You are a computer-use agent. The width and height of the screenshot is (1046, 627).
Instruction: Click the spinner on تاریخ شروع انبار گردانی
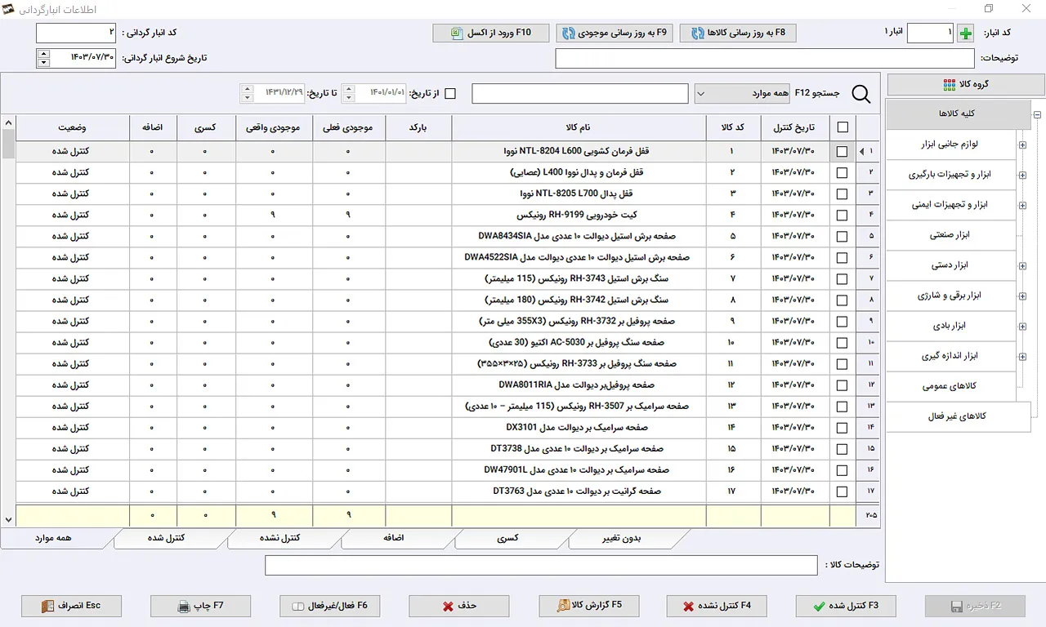pos(42,58)
